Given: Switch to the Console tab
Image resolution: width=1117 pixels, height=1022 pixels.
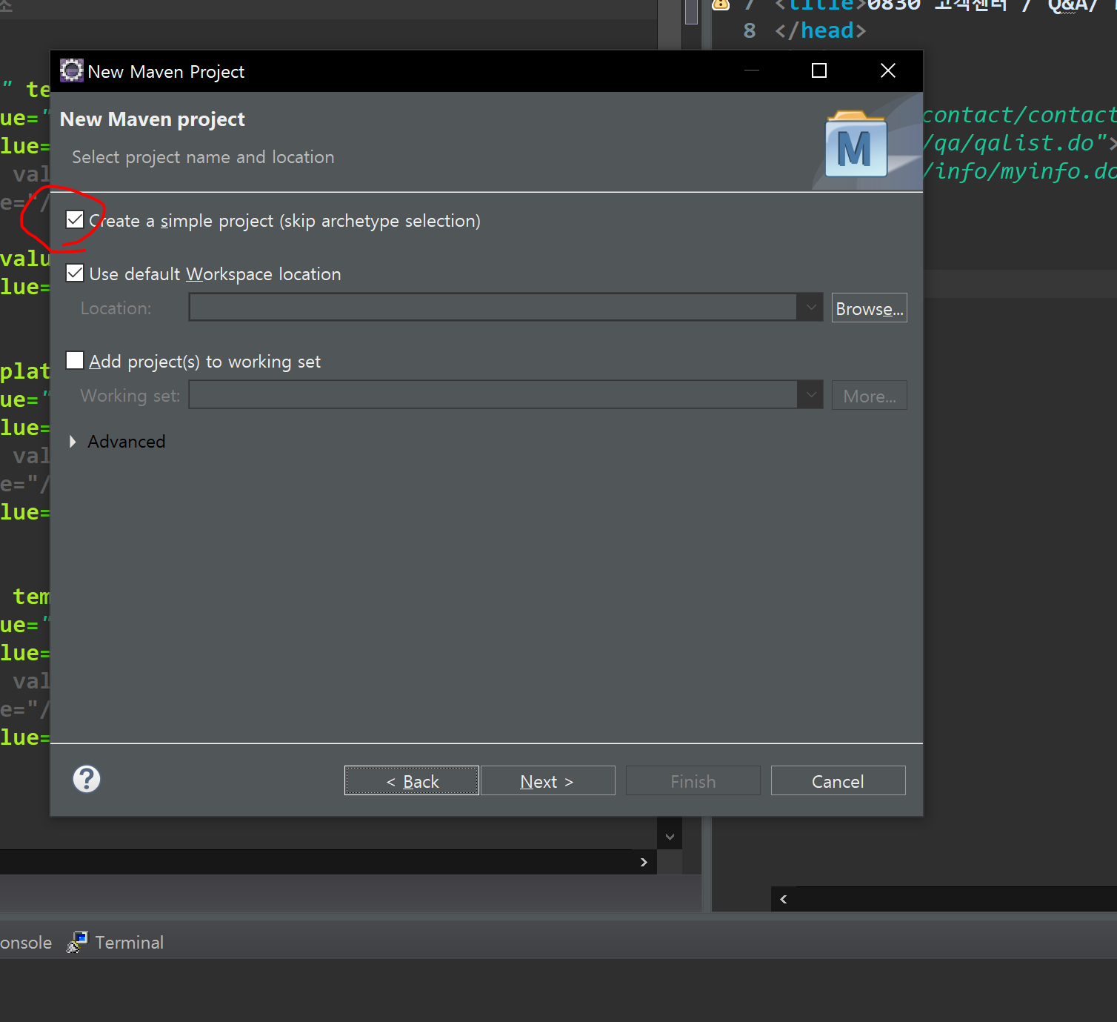Looking at the screenshot, I should point(26,942).
